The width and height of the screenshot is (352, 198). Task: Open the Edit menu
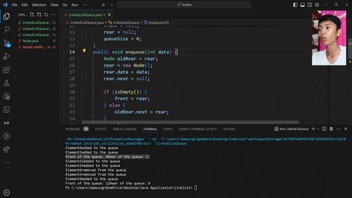(24, 5)
